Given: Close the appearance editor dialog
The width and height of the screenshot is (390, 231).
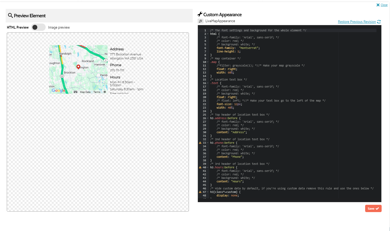Looking at the screenshot, I should click(x=382, y=5).
